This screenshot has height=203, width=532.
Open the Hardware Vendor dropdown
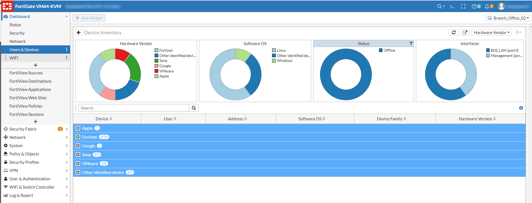tap(492, 33)
